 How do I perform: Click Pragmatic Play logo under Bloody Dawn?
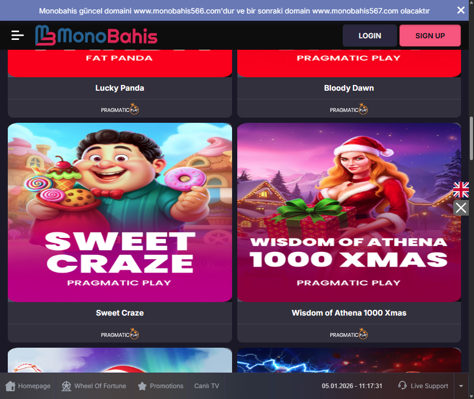(349, 109)
